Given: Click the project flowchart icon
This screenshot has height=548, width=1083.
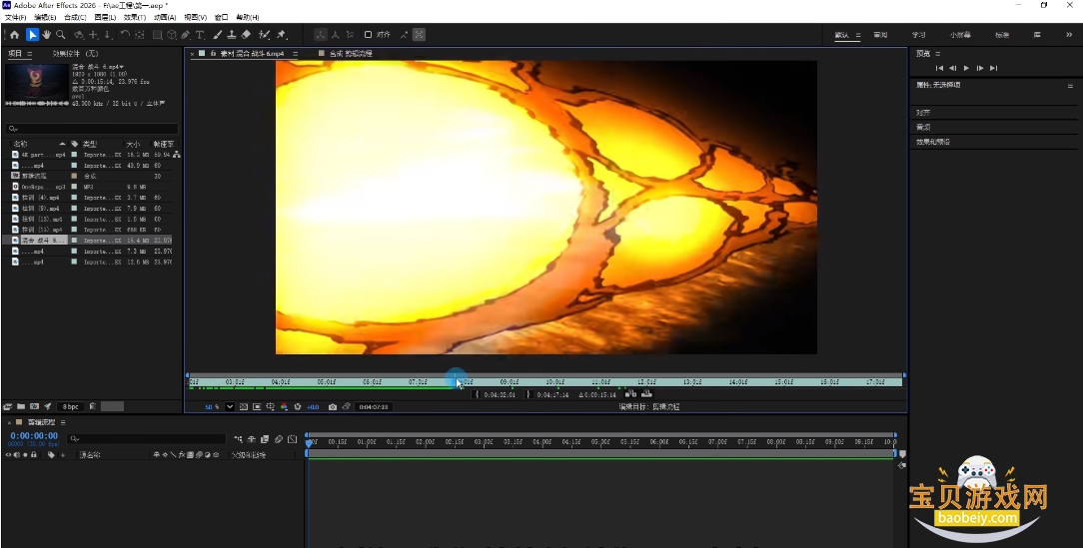Looking at the screenshot, I should (177, 155).
